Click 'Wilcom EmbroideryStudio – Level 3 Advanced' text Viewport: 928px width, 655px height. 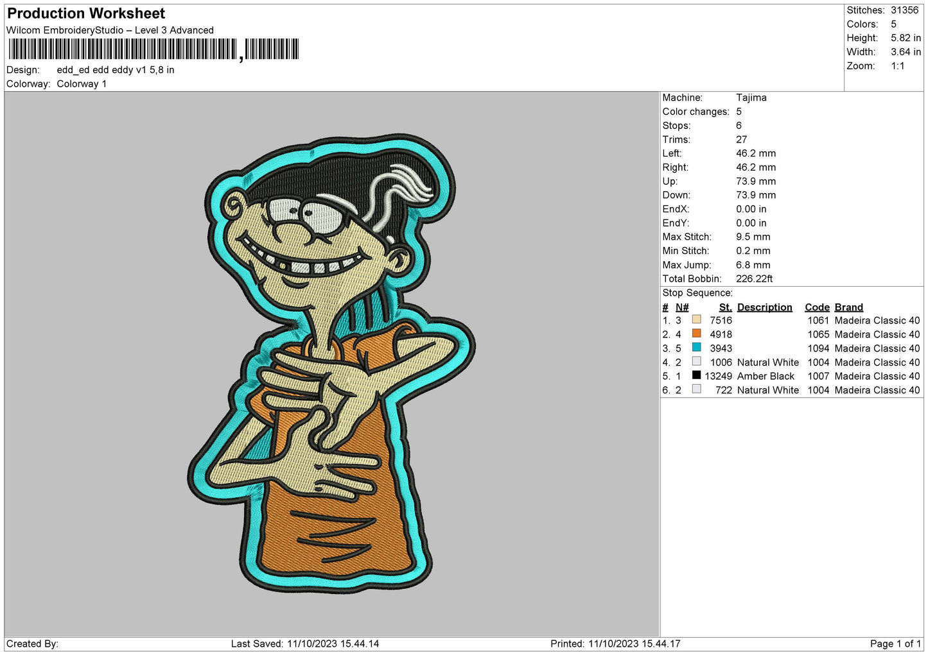point(110,30)
